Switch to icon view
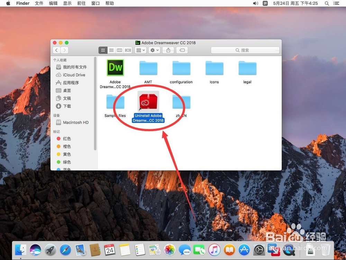The height and width of the screenshot is (260, 346). tap(103, 50)
